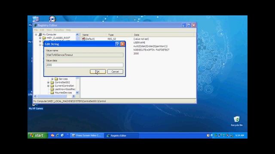Expand the Services key

coord(52,79)
